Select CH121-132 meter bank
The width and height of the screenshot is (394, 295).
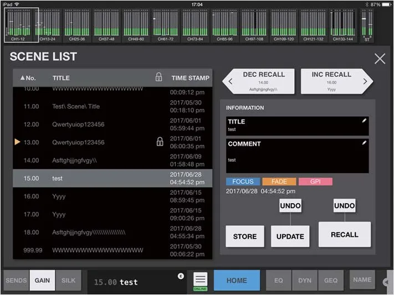coord(313,25)
